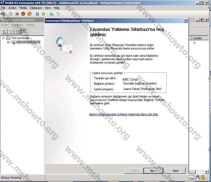
Task: Select the list view in RD Lisans Yöneticisi
Action: tap(18, 31)
